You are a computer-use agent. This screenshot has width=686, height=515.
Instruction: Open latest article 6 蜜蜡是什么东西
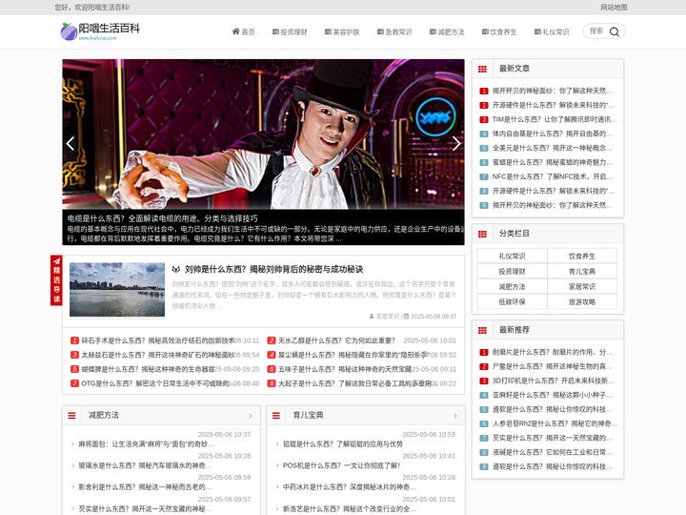[x=552, y=162]
